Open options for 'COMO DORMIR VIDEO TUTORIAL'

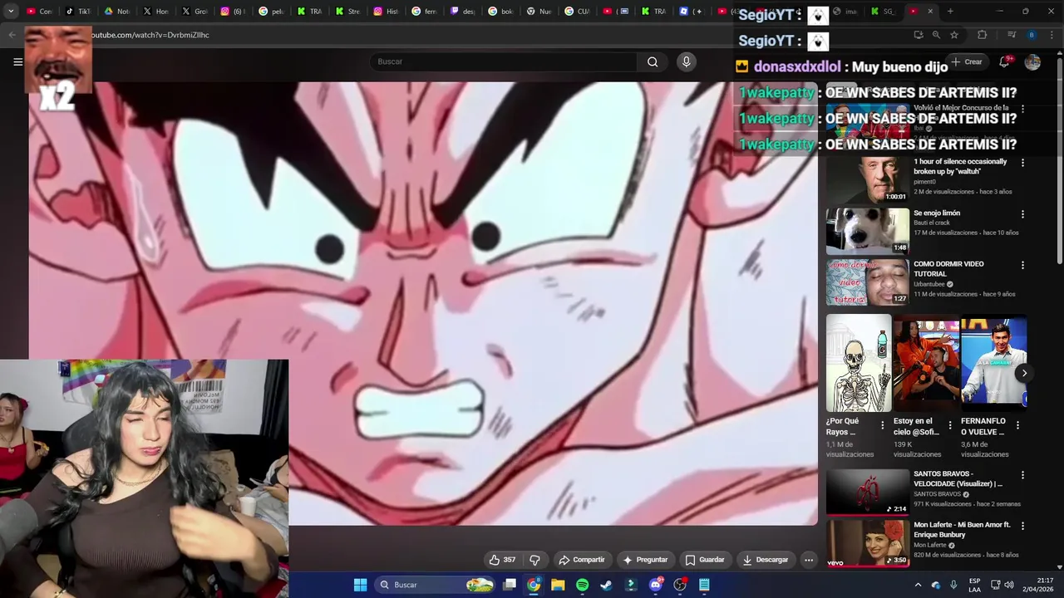coord(1022,266)
